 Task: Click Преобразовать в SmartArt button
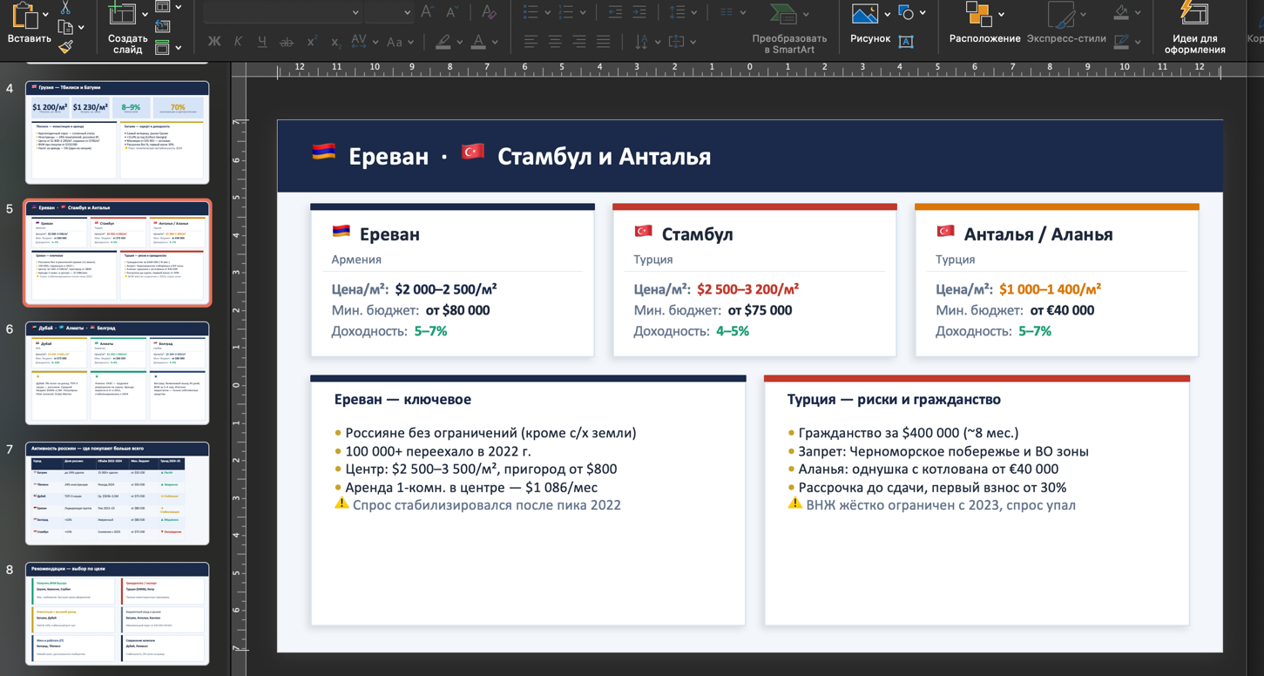click(x=789, y=28)
